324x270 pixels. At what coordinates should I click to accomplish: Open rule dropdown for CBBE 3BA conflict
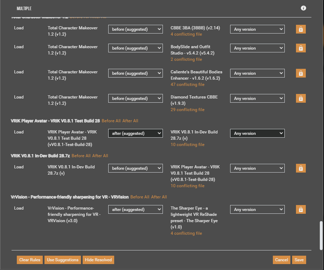(x=135, y=29)
